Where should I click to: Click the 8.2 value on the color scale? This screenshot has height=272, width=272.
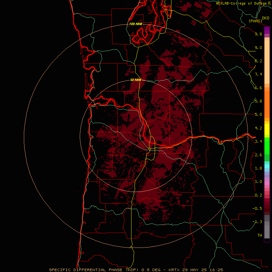258,61
